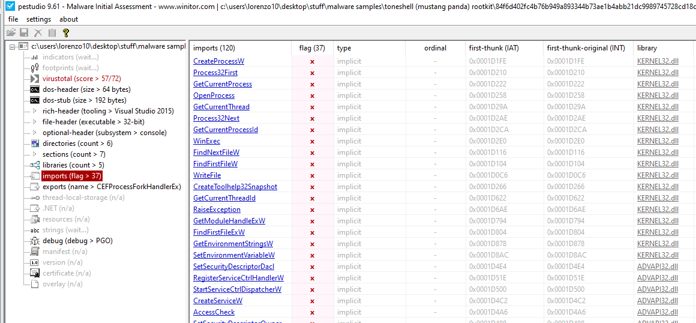
Task: Click the close file X toolbar icon
Action: (x=38, y=32)
